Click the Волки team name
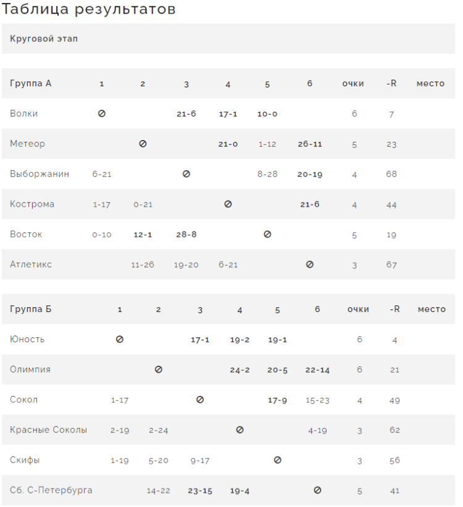Screen dimensions: 463x507 (24, 113)
